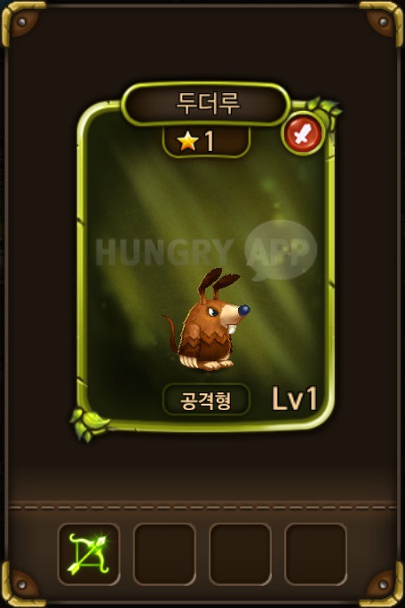
Task: Click the stitched divider line above skill slots
Action: 202,507
